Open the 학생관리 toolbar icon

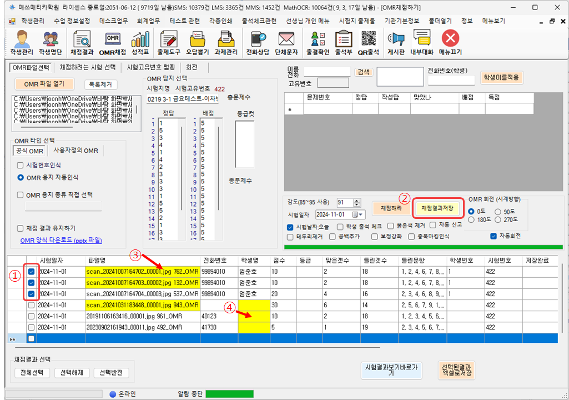pos(22,43)
